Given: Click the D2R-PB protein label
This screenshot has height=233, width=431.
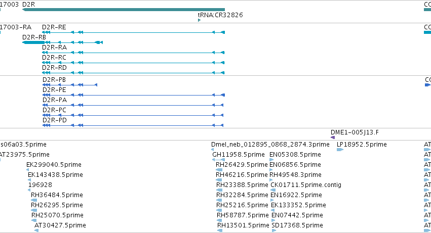Looking at the screenshot, I should [54, 80].
